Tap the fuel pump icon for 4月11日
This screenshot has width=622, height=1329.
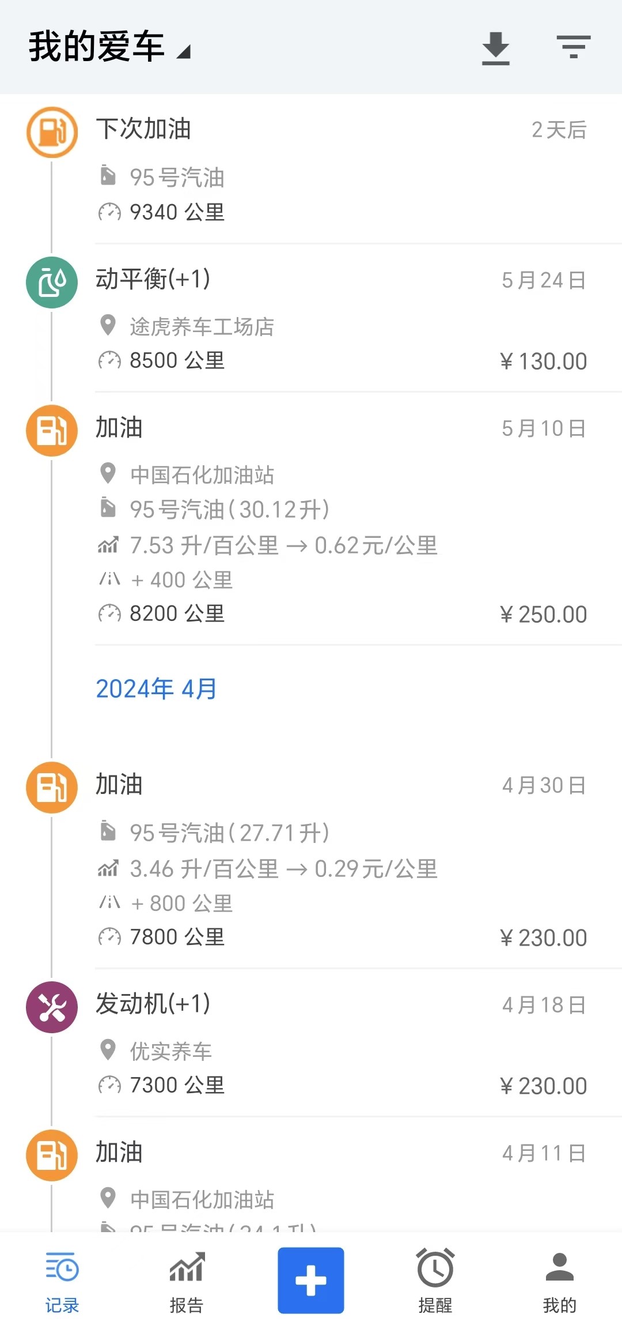[52, 1155]
